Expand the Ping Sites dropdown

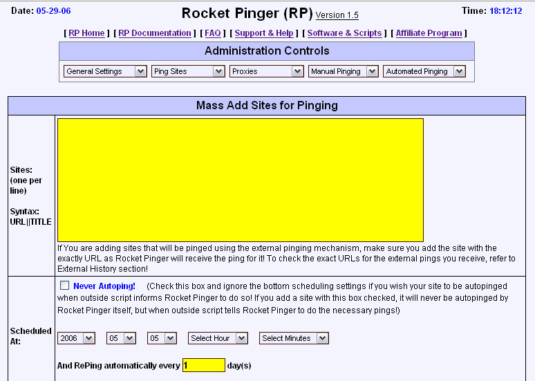click(x=188, y=71)
